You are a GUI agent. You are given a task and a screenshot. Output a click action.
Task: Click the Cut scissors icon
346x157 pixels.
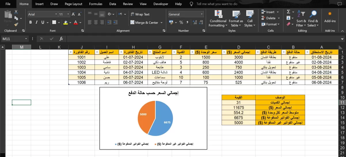(x=16, y=12)
